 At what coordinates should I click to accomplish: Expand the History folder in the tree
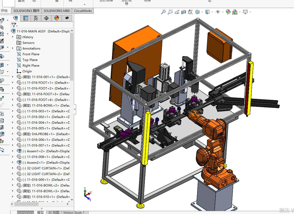tap(13, 37)
